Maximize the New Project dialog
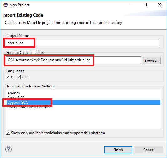Image resolution: width=167 pixels, height=158 pixels. click(145, 5)
